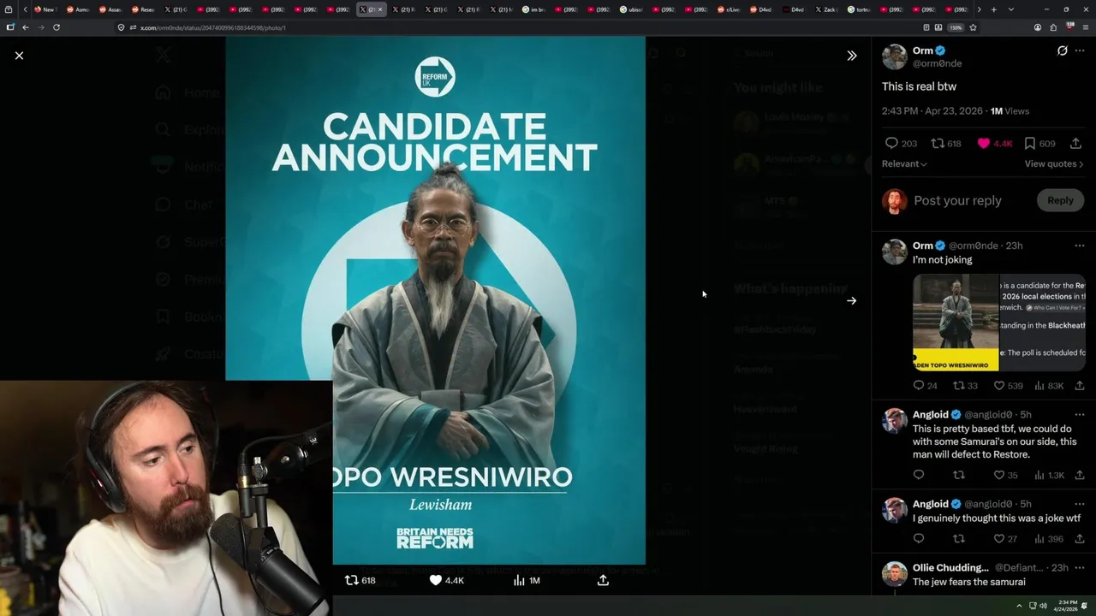Switch to the "Zack" X tab
1096x616 pixels.
(x=825, y=9)
